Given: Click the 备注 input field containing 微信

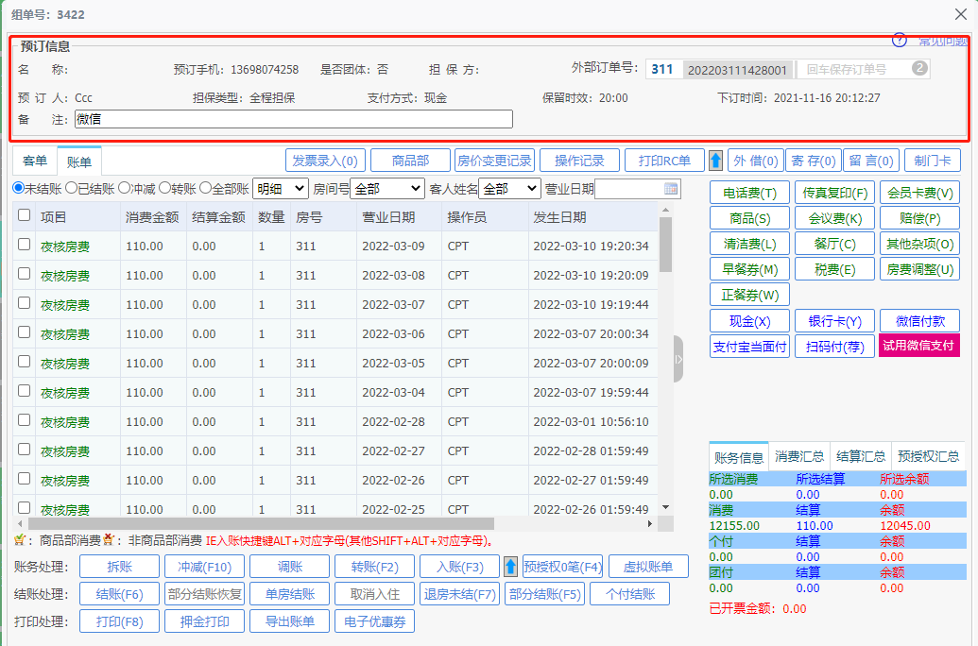Looking at the screenshot, I should pyautogui.click(x=294, y=119).
